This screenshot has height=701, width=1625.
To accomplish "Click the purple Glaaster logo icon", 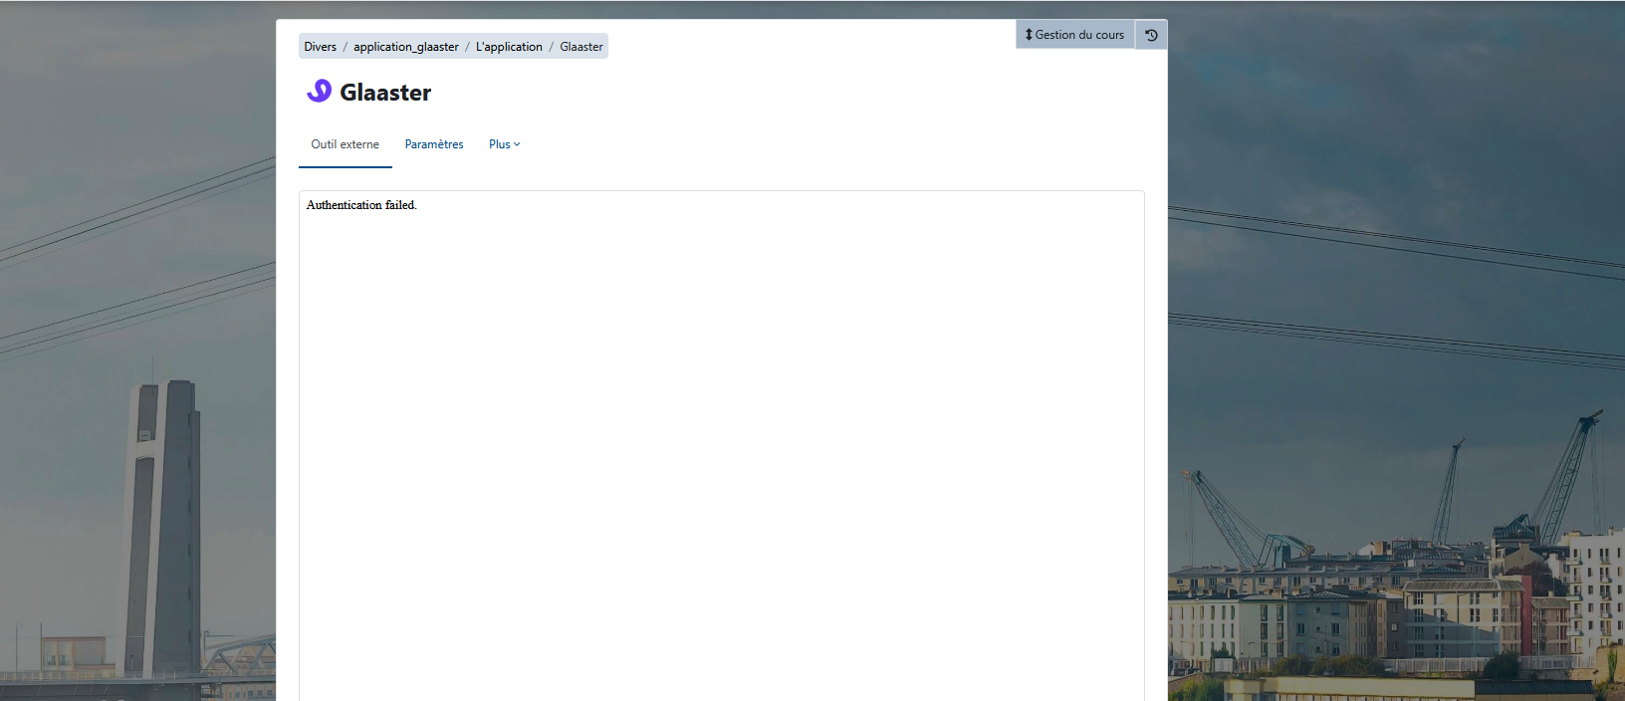I will point(319,92).
